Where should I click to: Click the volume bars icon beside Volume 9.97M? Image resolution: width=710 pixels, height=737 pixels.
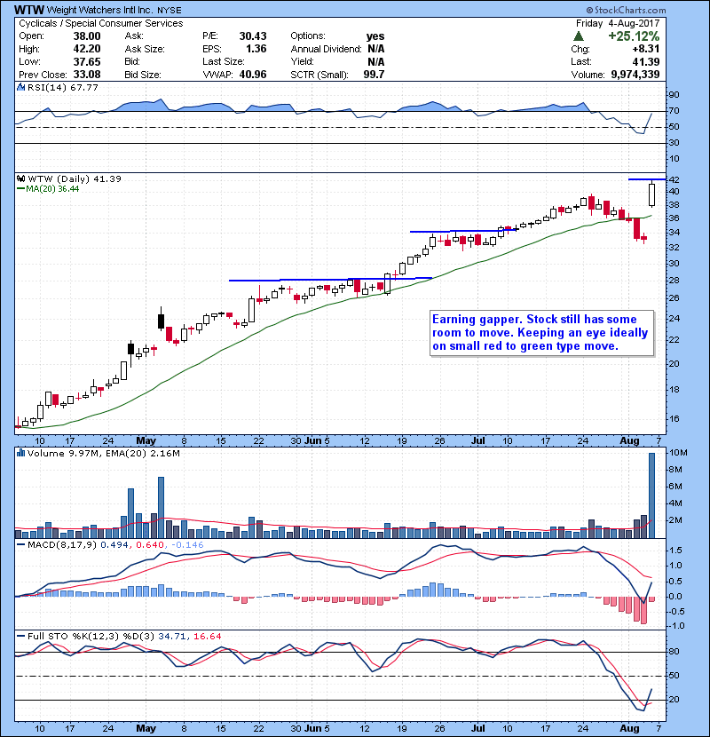coord(20,453)
